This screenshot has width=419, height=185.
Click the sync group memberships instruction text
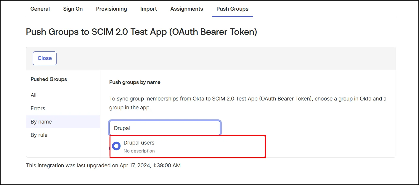pyautogui.click(x=248, y=103)
